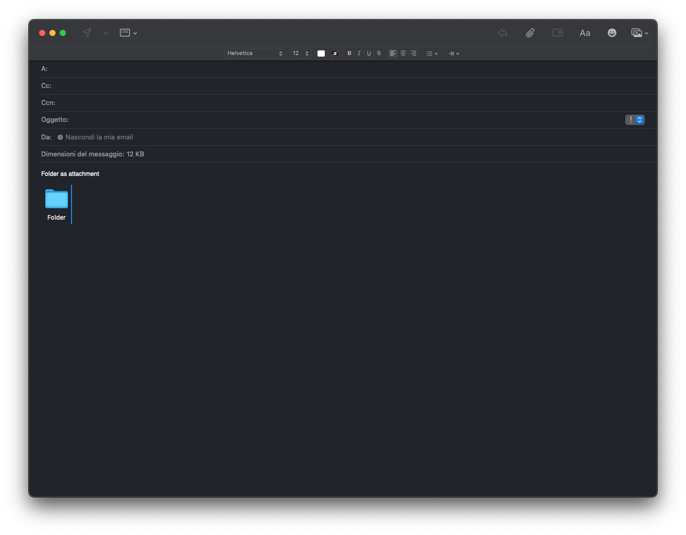The image size is (686, 535).
Task: Open the list style menu
Action: [432, 53]
